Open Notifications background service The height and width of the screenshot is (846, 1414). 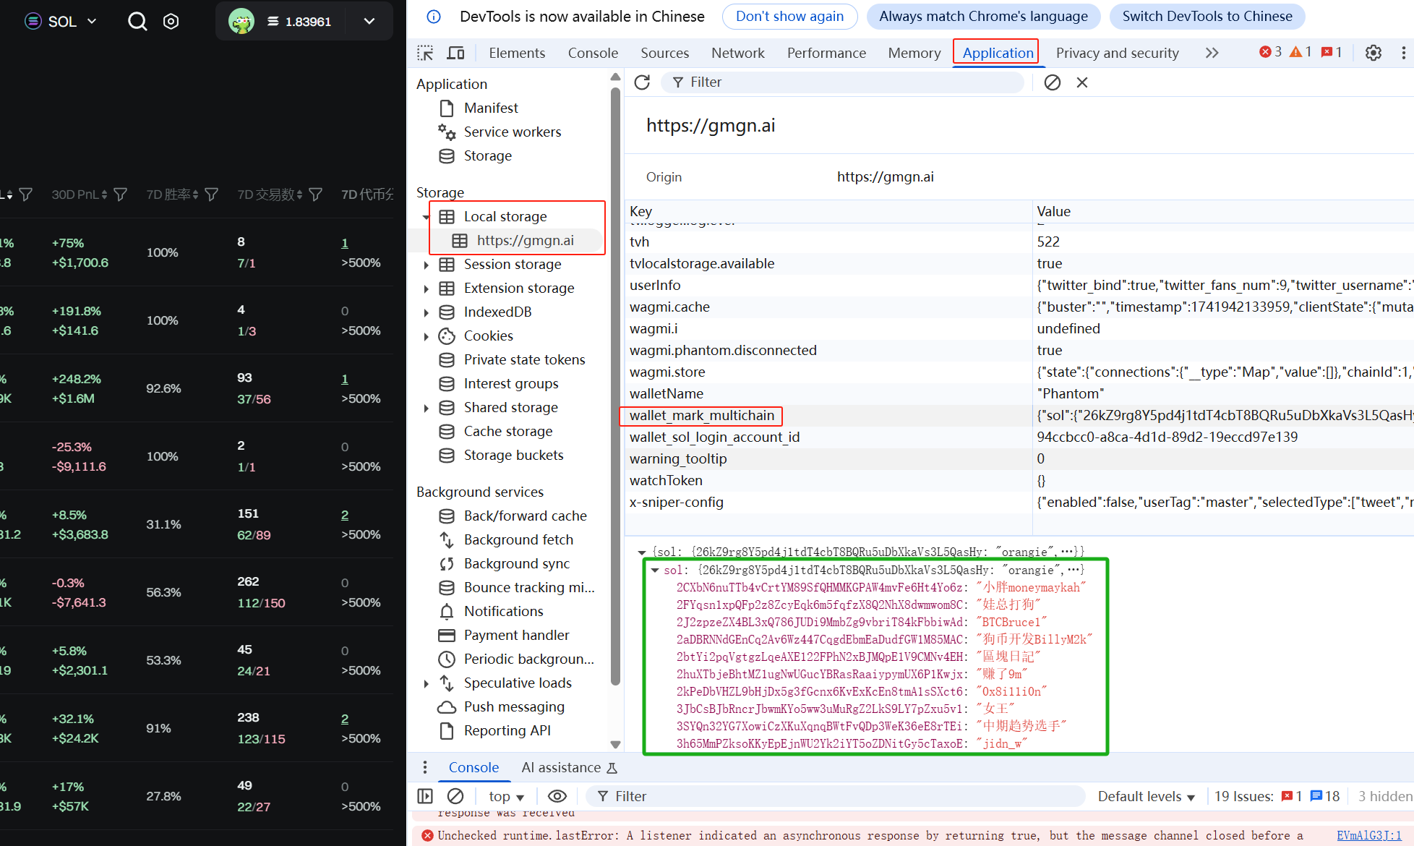tap(503, 611)
